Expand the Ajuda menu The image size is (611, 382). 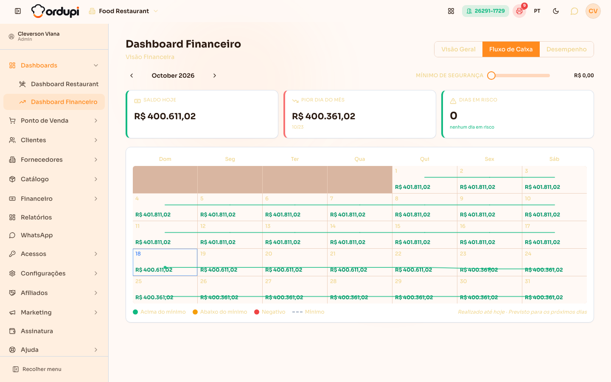coord(54,350)
